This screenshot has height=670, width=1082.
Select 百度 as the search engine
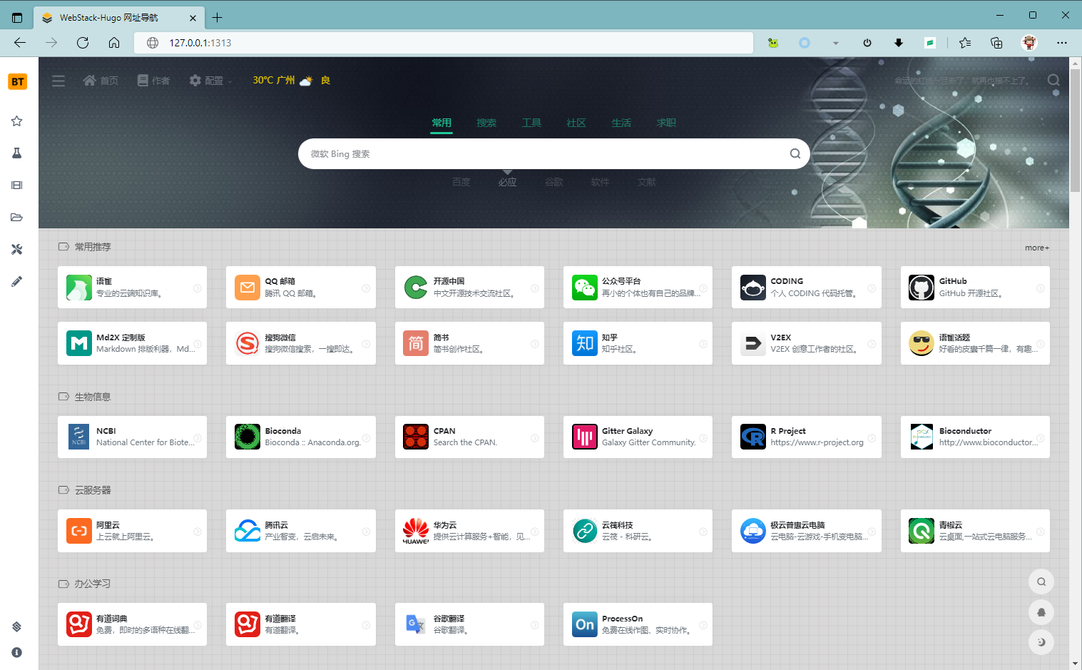pos(461,182)
